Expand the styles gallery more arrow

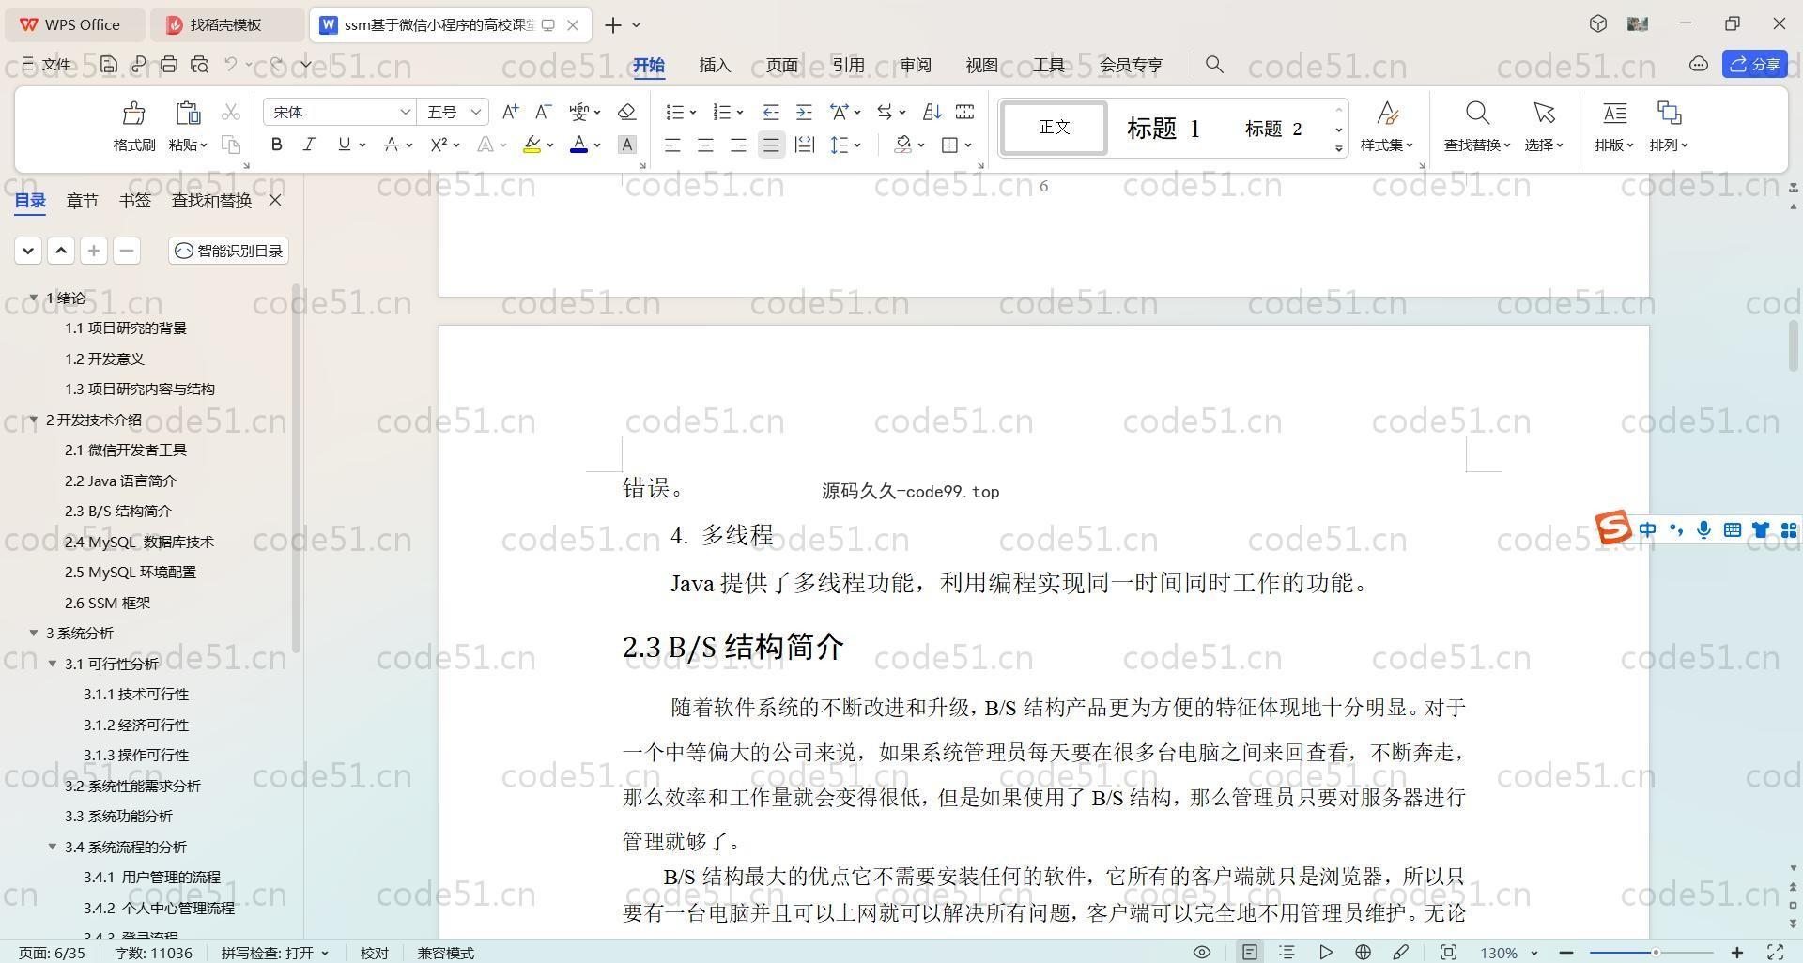[x=1339, y=148]
